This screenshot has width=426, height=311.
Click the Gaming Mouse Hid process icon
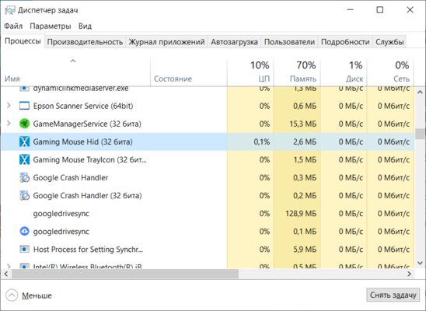24,142
